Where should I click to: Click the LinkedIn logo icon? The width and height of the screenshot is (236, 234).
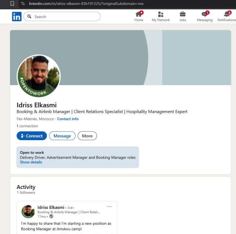click(17, 17)
